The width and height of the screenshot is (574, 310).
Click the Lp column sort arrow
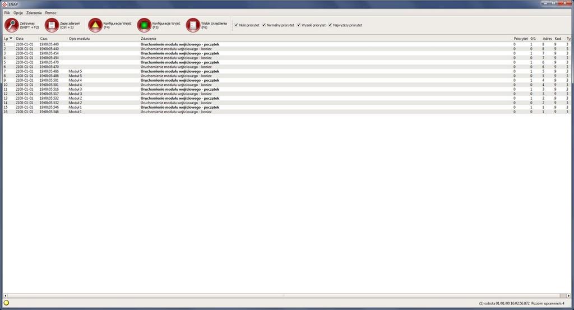[x=11, y=38]
